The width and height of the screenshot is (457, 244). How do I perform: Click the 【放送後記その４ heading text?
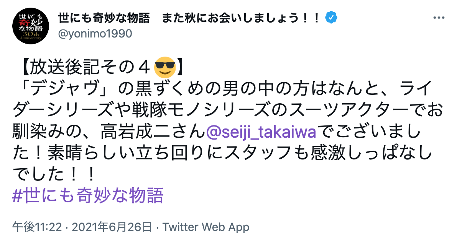(x=86, y=67)
